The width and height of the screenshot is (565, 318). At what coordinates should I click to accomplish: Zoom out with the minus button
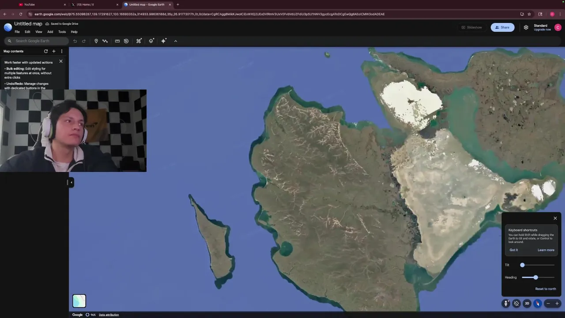coord(548,303)
